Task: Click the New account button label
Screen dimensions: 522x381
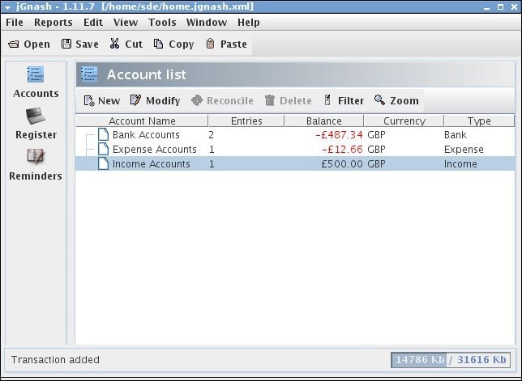Action: pos(109,100)
